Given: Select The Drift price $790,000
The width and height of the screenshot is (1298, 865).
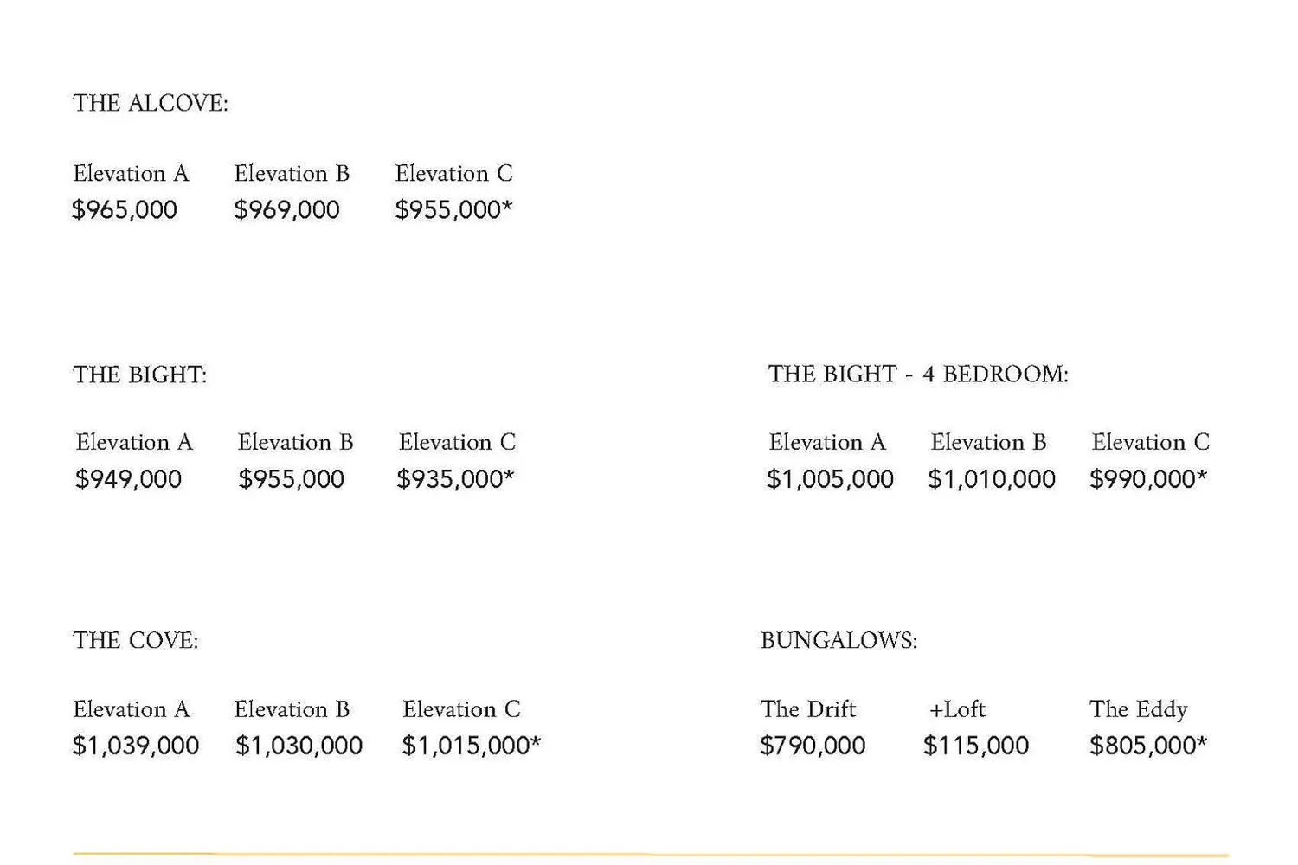Looking at the screenshot, I should pos(813,746).
